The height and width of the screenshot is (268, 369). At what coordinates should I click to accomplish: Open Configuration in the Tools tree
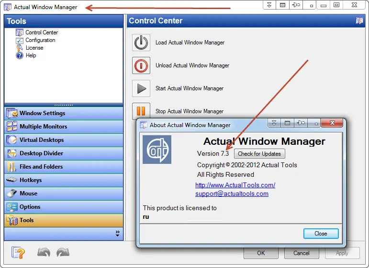point(40,40)
